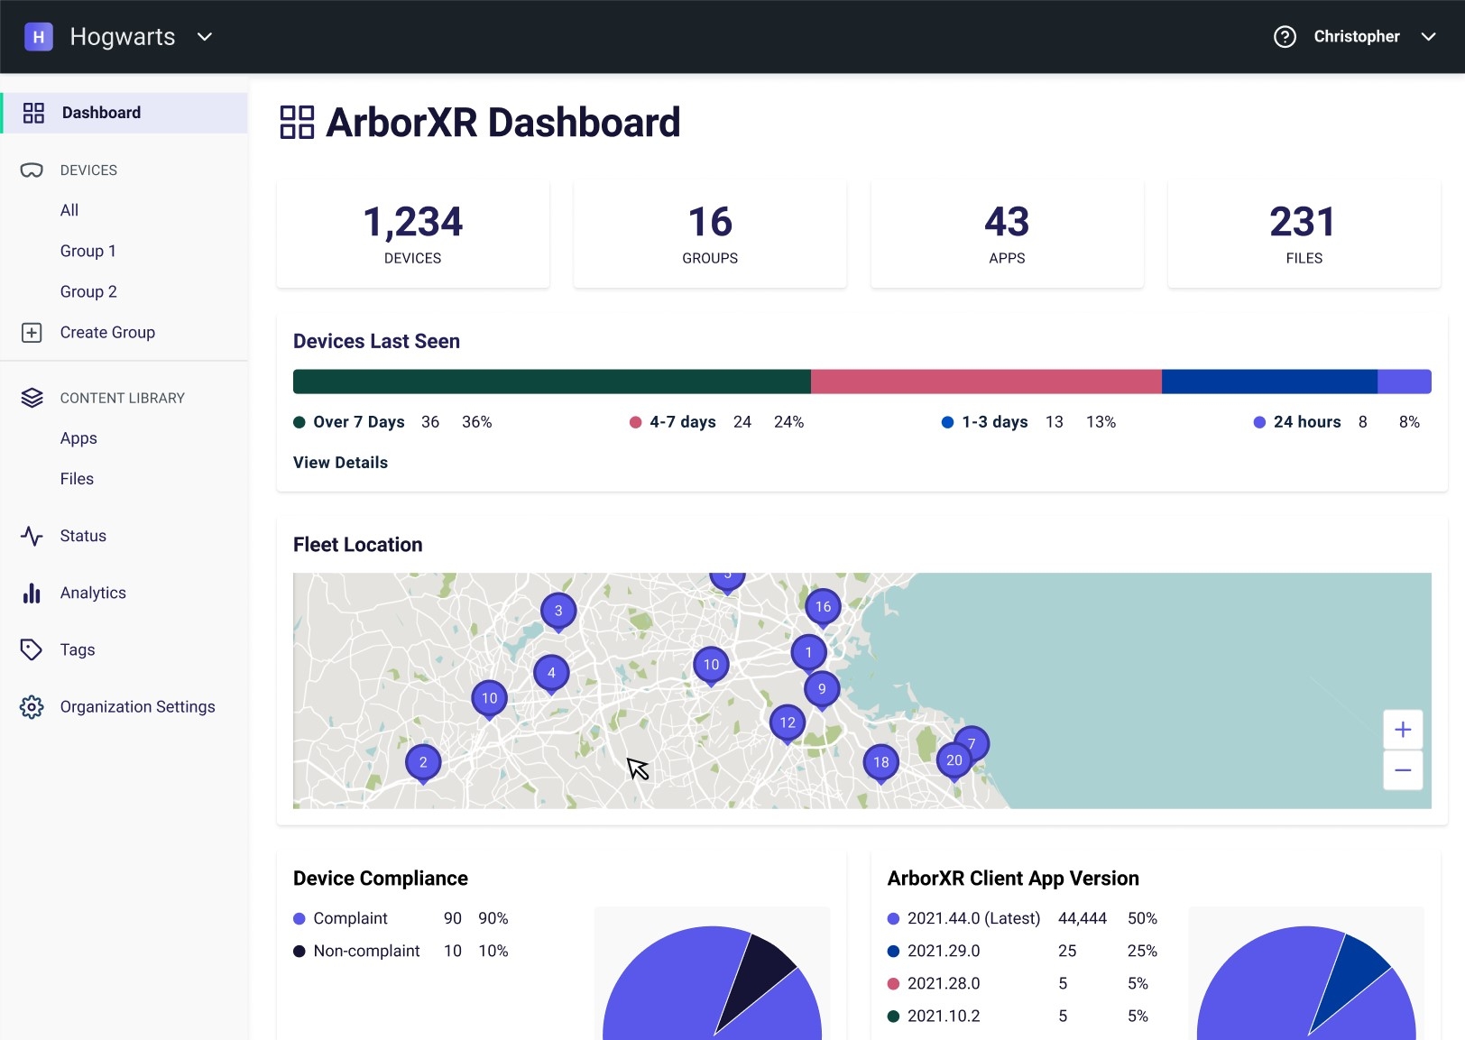1465x1040 pixels.
Task: Click map cluster marker 12
Action: click(788, 723)
